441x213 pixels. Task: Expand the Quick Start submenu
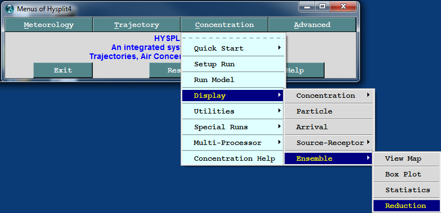click(x=233, y=48)
